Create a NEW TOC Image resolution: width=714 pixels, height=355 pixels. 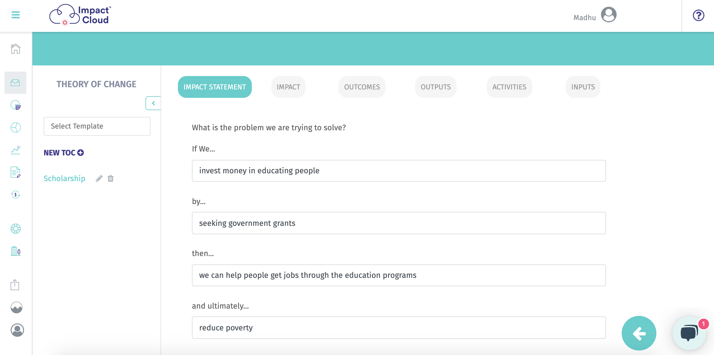click(x=64, y=153)
